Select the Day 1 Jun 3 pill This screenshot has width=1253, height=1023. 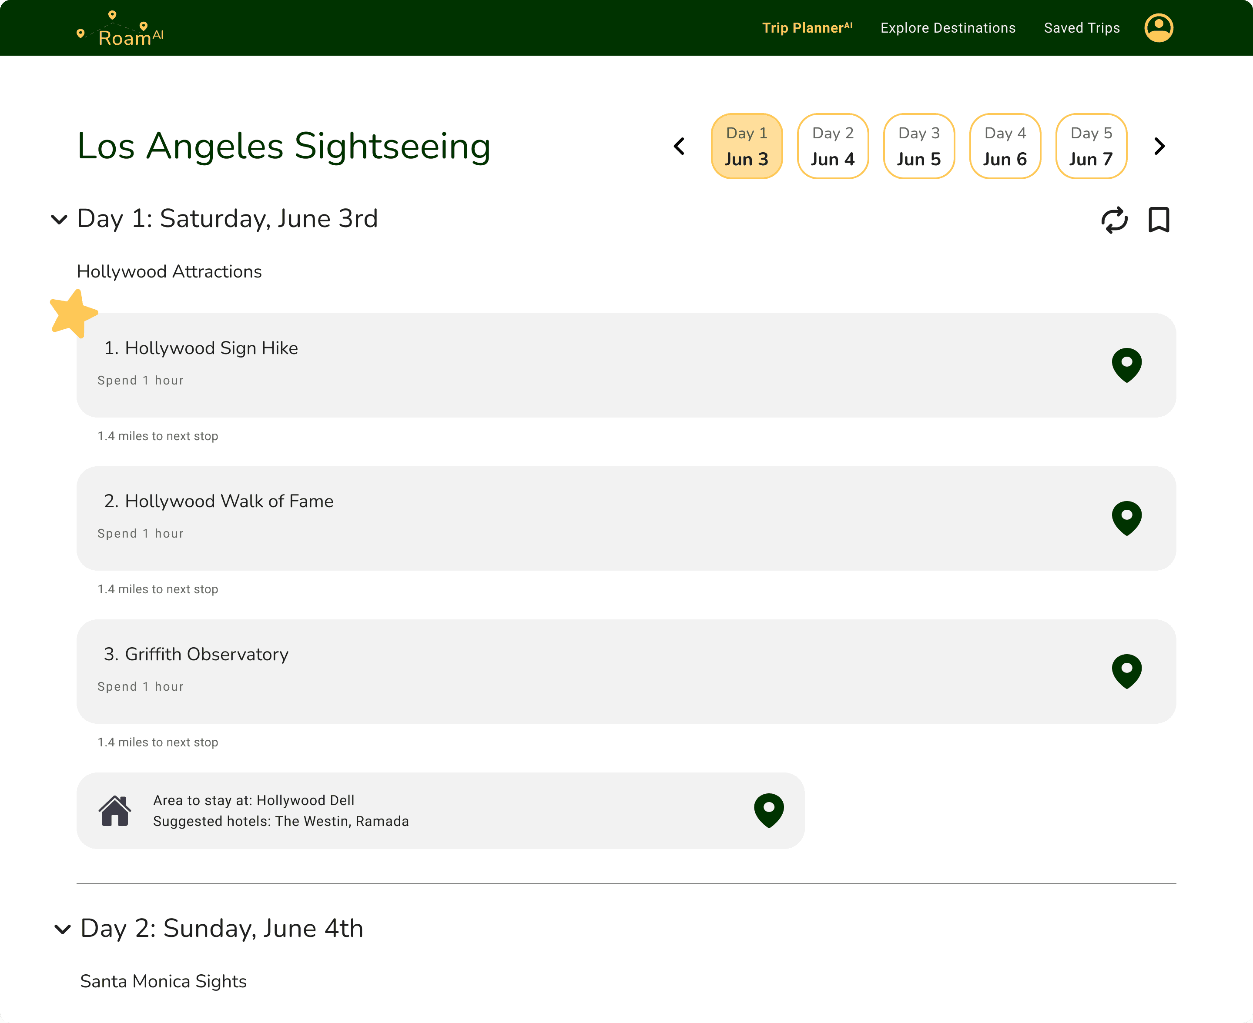[x=746, y=146]
